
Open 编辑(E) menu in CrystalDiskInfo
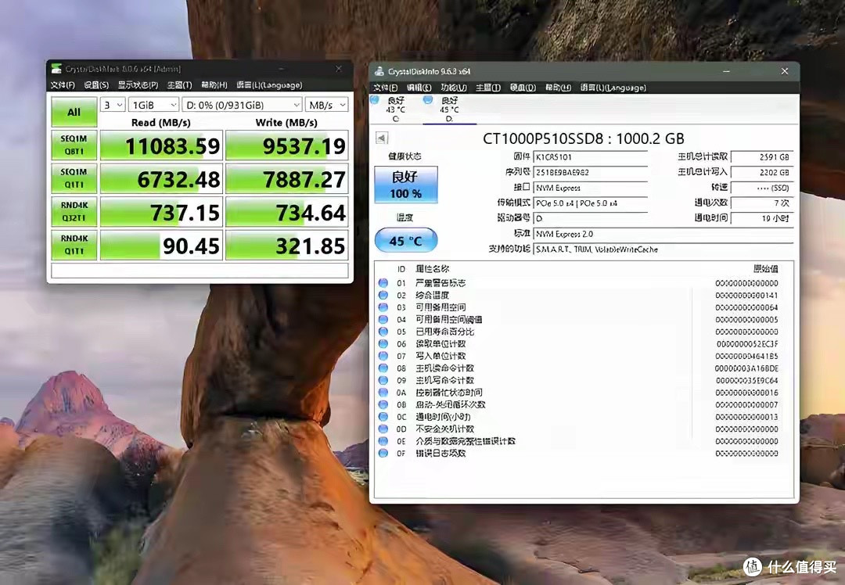coord(419,88)
